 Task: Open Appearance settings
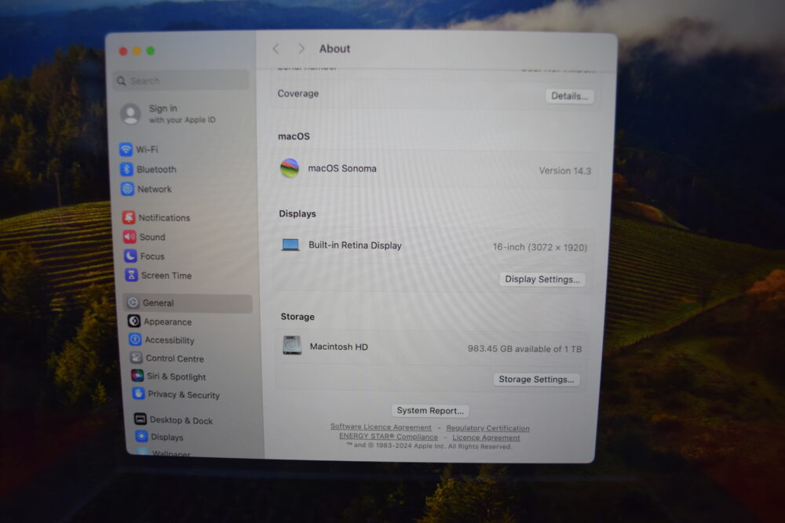(x=190, y=321)
